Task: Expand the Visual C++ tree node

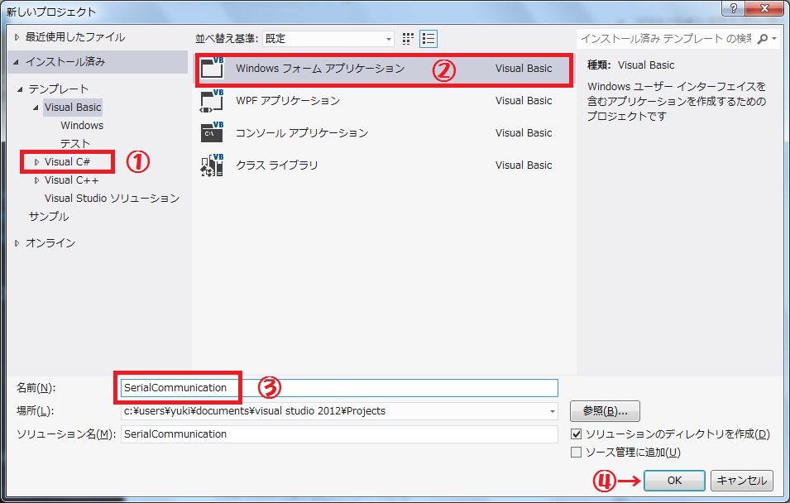Action: (x=36, y=180)
